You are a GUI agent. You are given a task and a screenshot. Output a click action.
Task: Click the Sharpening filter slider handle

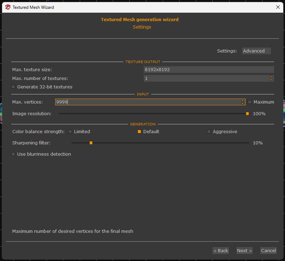[x=91, y=143]
